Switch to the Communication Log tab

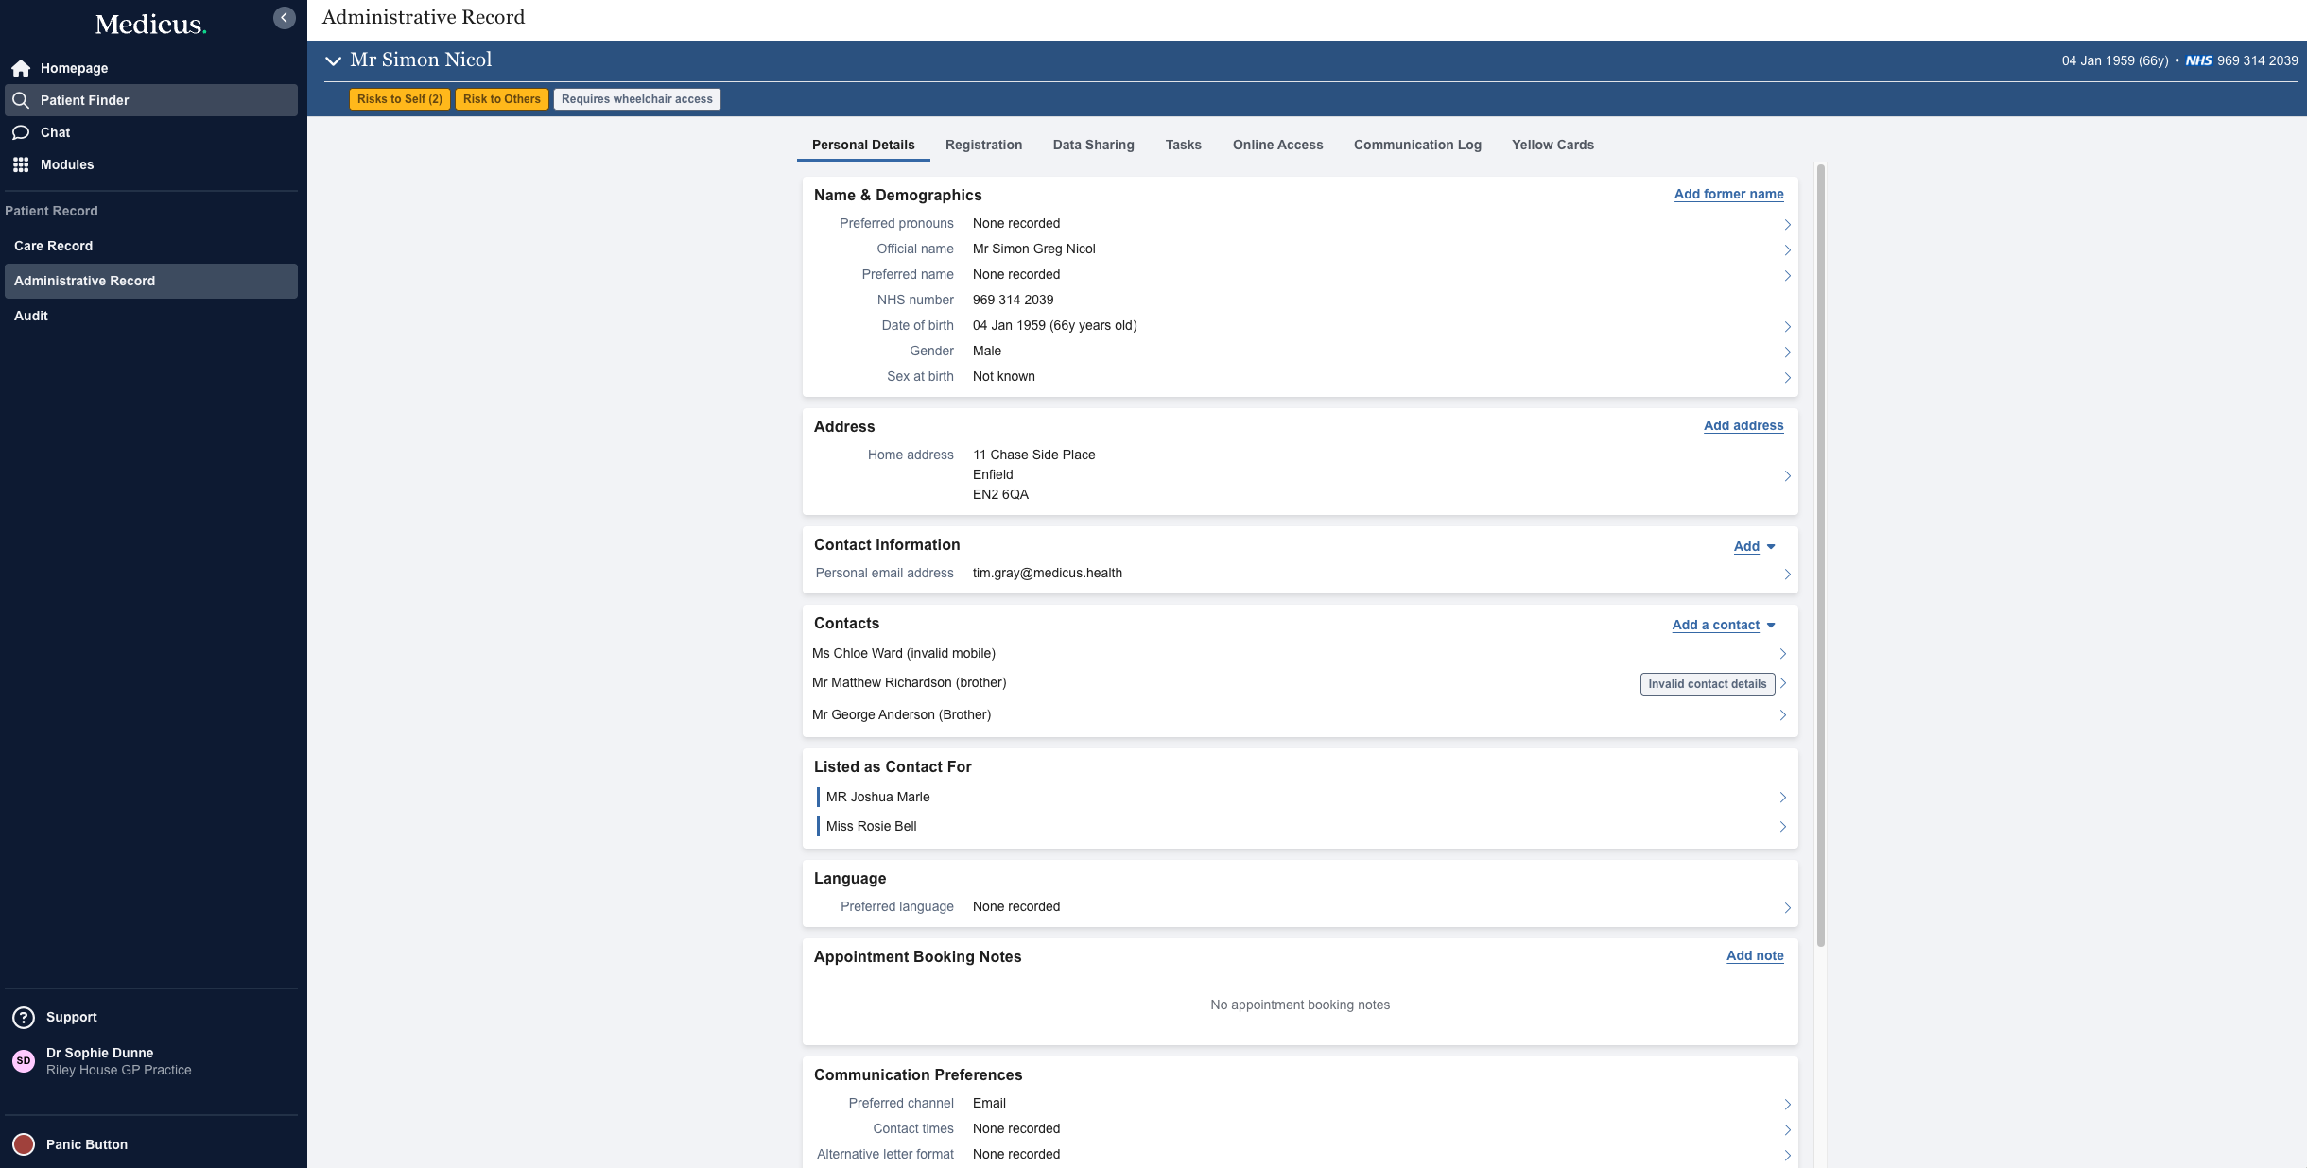click(1416, 145)
